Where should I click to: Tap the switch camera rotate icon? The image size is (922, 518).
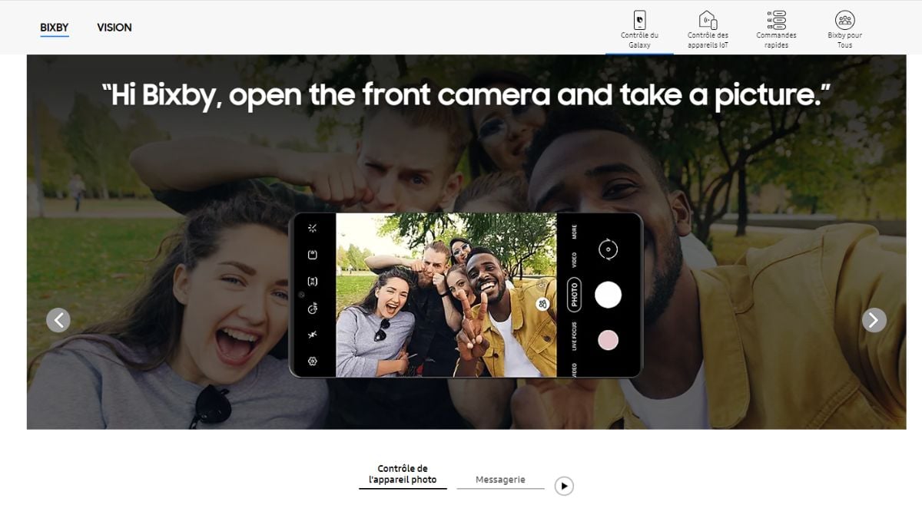pos(608,249)
